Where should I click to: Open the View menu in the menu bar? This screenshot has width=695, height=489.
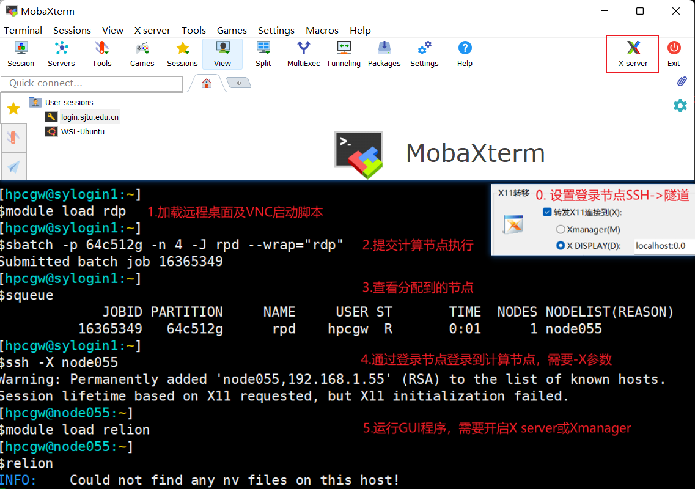(x=112, y=30)
